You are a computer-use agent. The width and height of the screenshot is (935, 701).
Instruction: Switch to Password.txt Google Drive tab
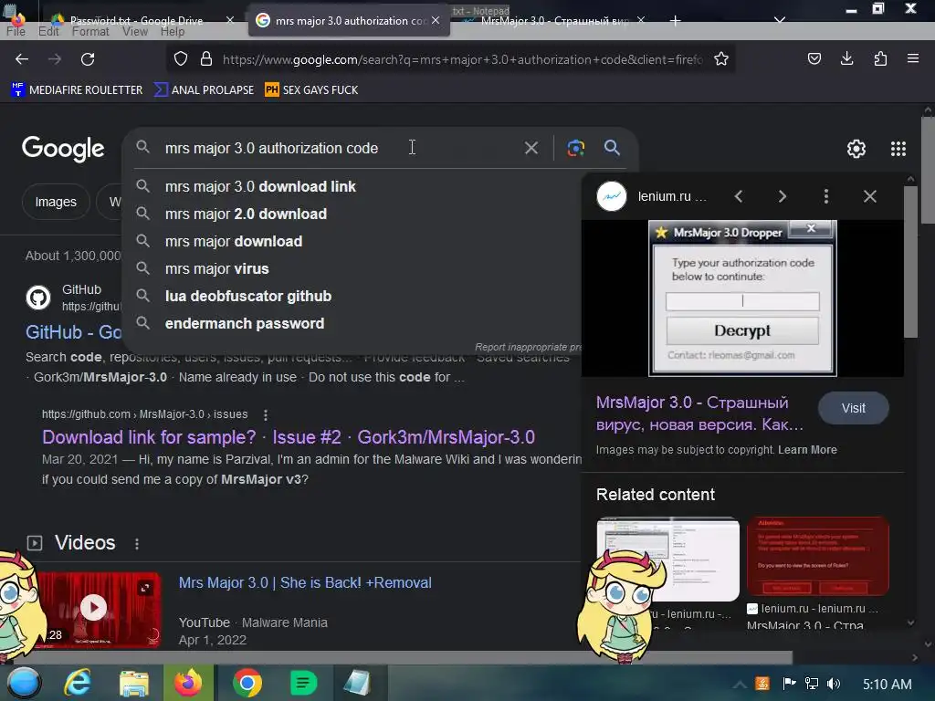[x=136, y=20]
